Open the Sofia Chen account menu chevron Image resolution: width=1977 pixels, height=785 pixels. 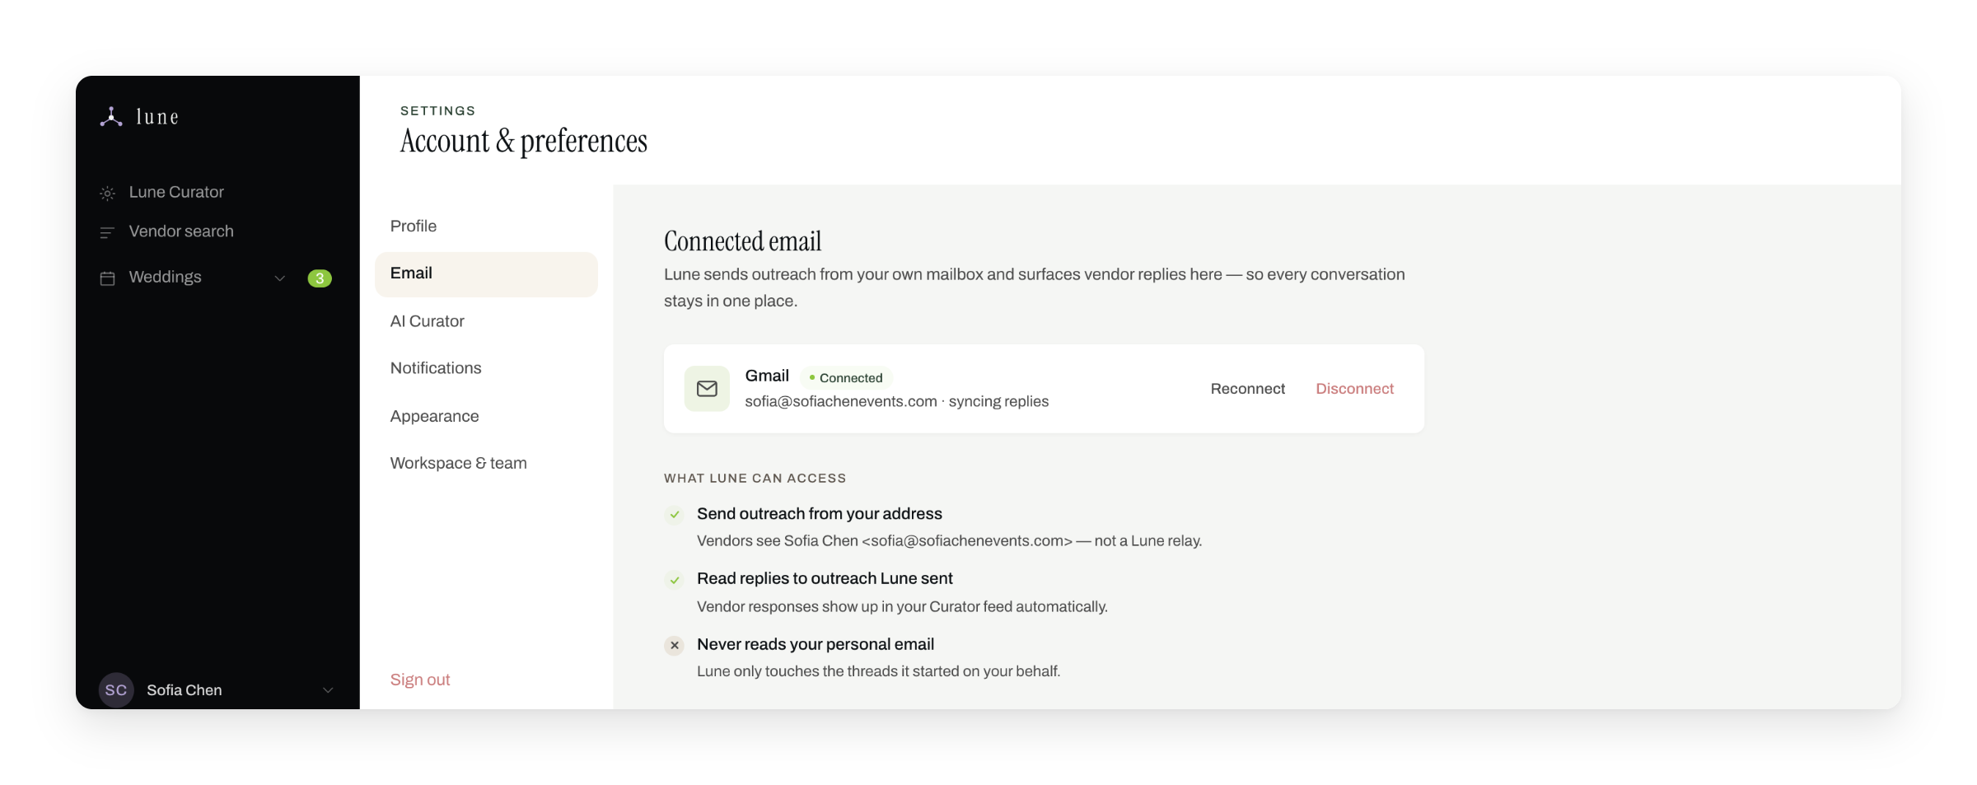pyautogui.click(x=328, y=690)
